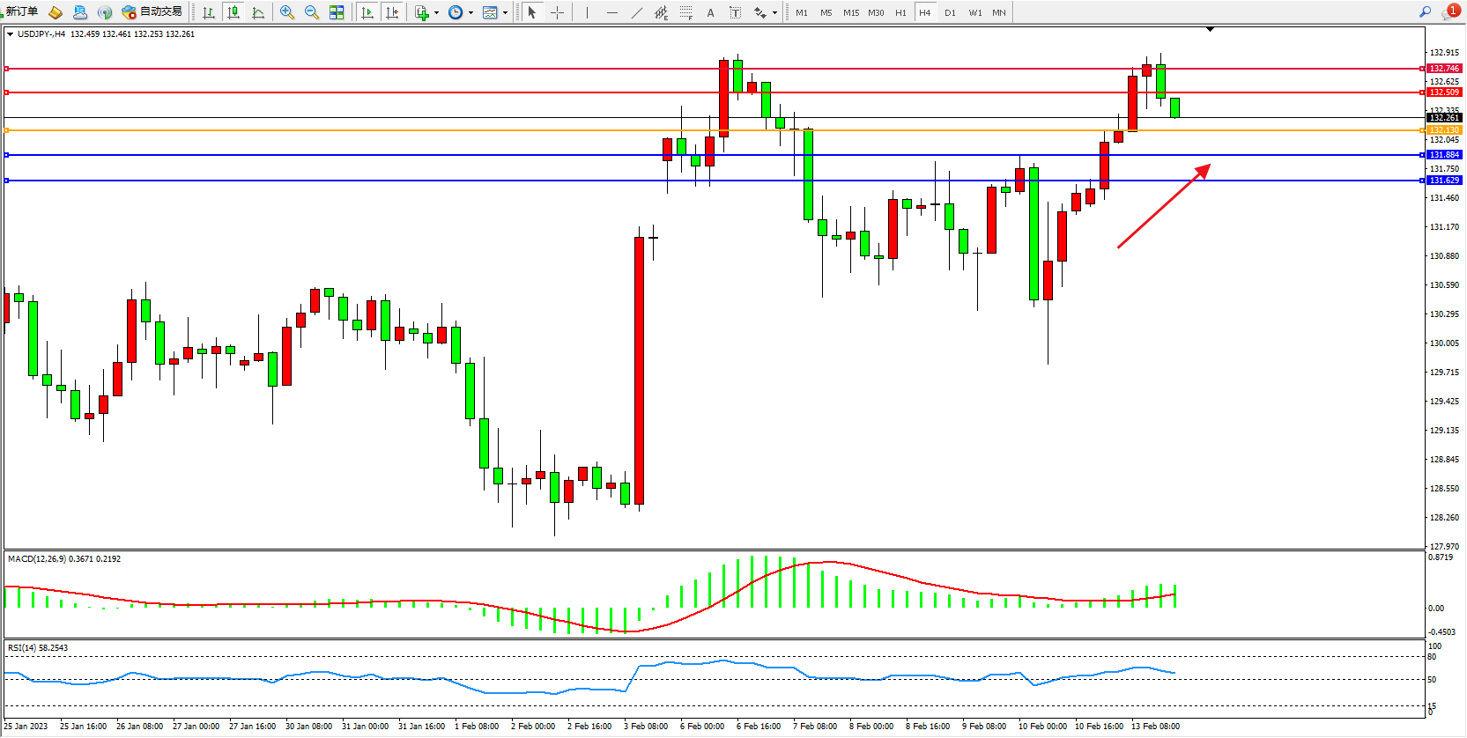The image size is (1467, 738).
Task: Click the 新订单 new order button
Action: pyautogui.click(x=21, y=11)
